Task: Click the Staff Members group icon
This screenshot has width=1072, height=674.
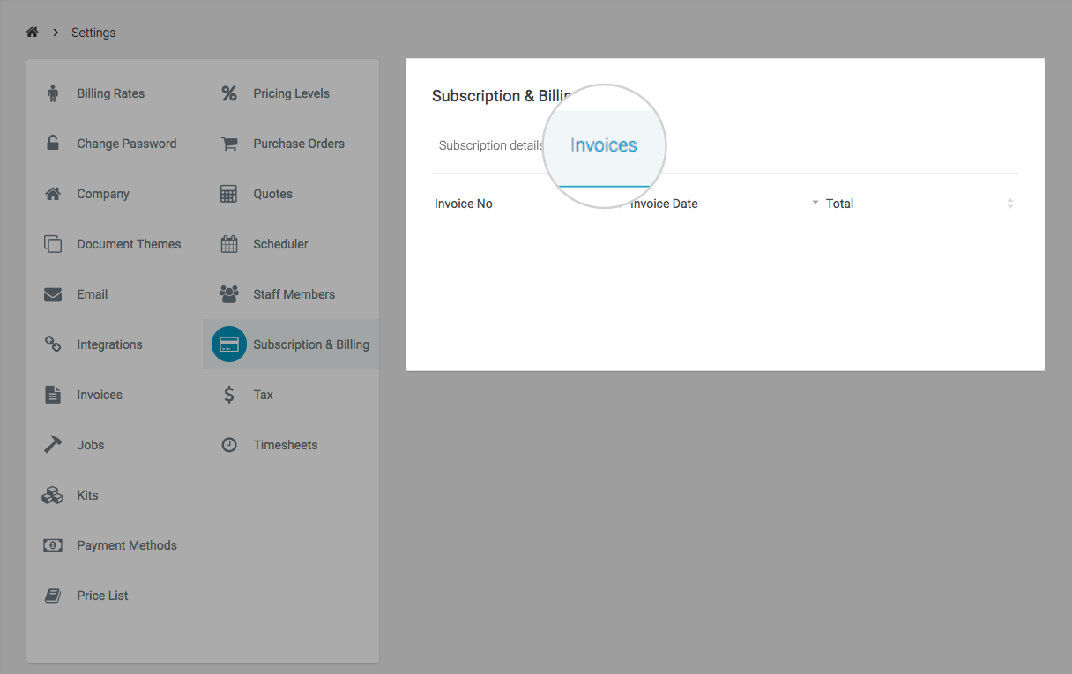Action: tap(229, 294)
